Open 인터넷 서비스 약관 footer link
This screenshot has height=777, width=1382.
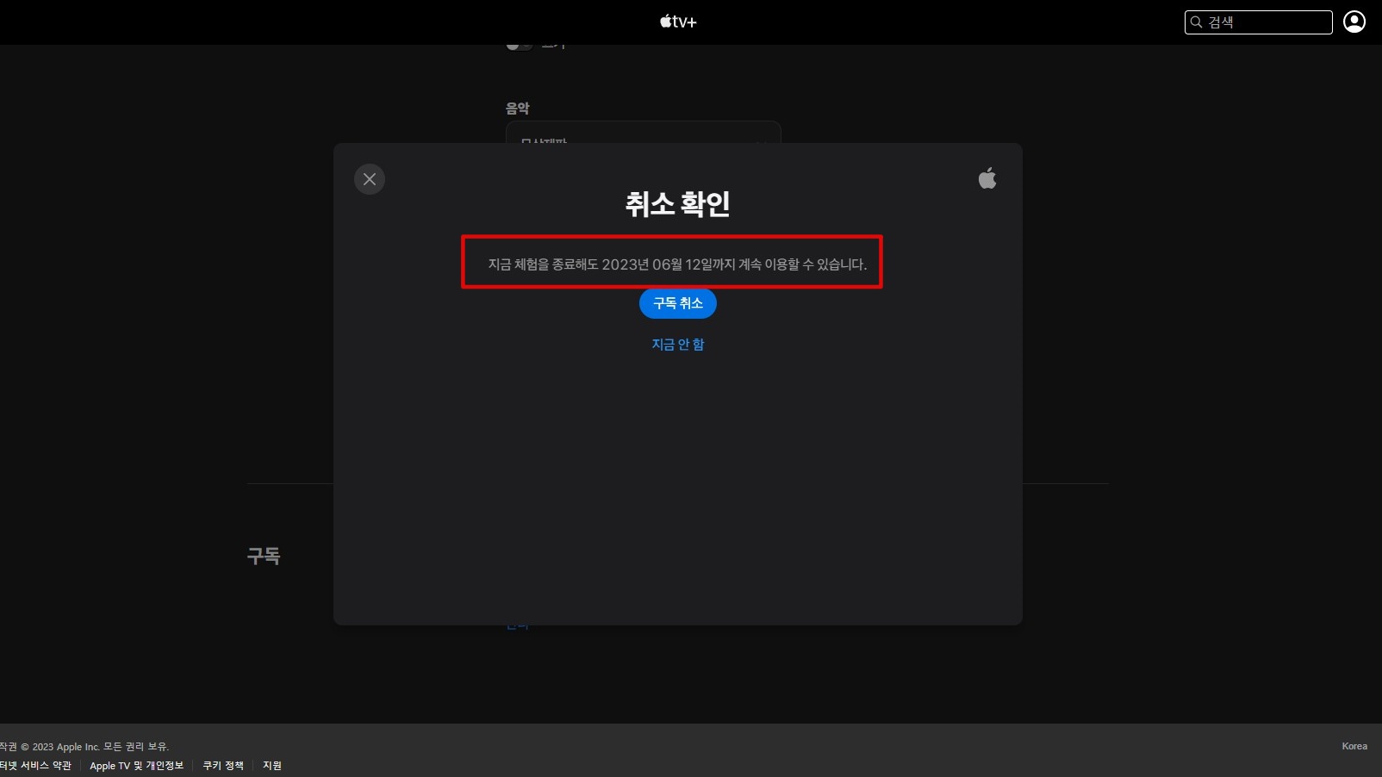(x=35, y=766)
